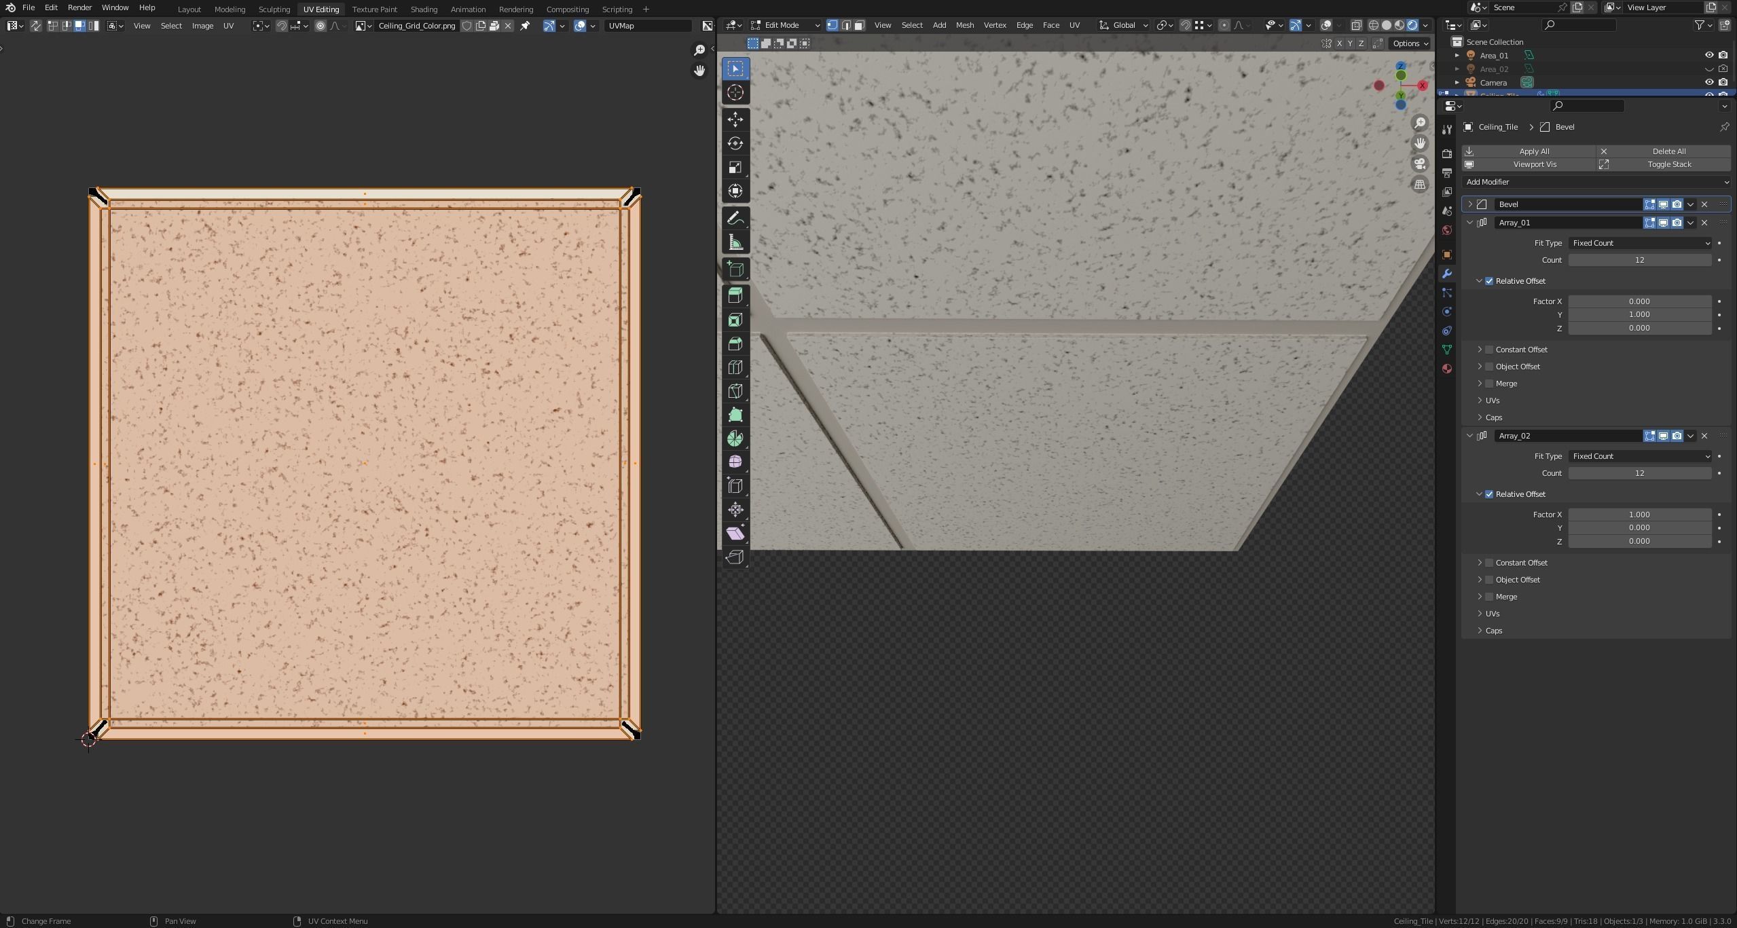Open the Add Modifier dropdown
Screen dimensions: 1737x928
(1596, 182)
